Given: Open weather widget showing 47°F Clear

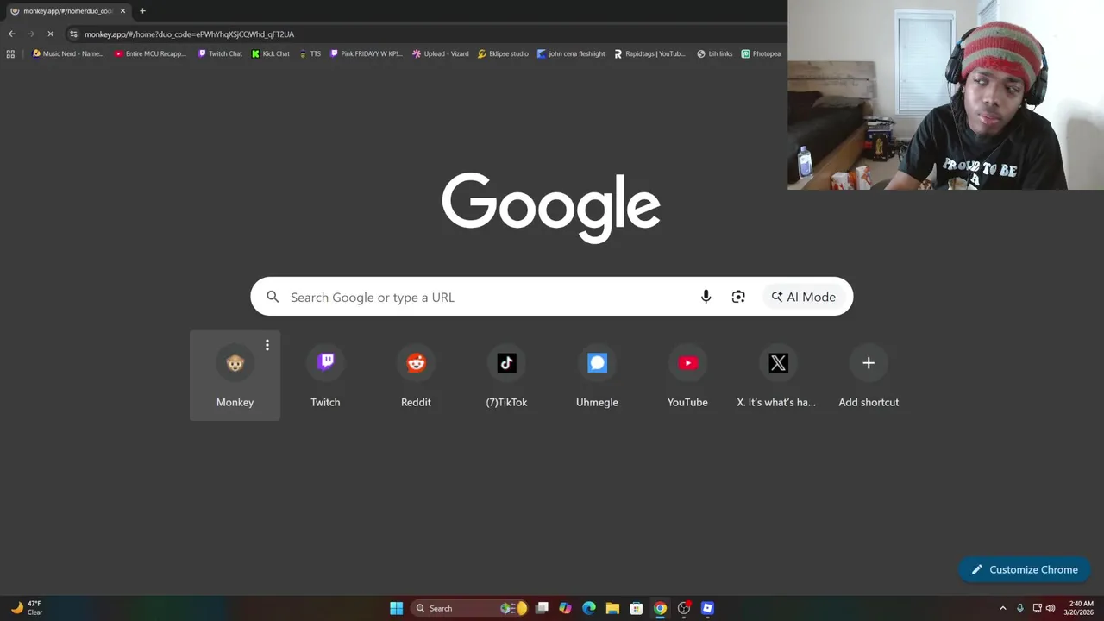Looking at the screenshot, I should coord(26,608).
